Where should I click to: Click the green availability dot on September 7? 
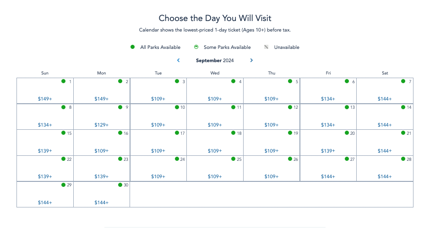[403, 81]
